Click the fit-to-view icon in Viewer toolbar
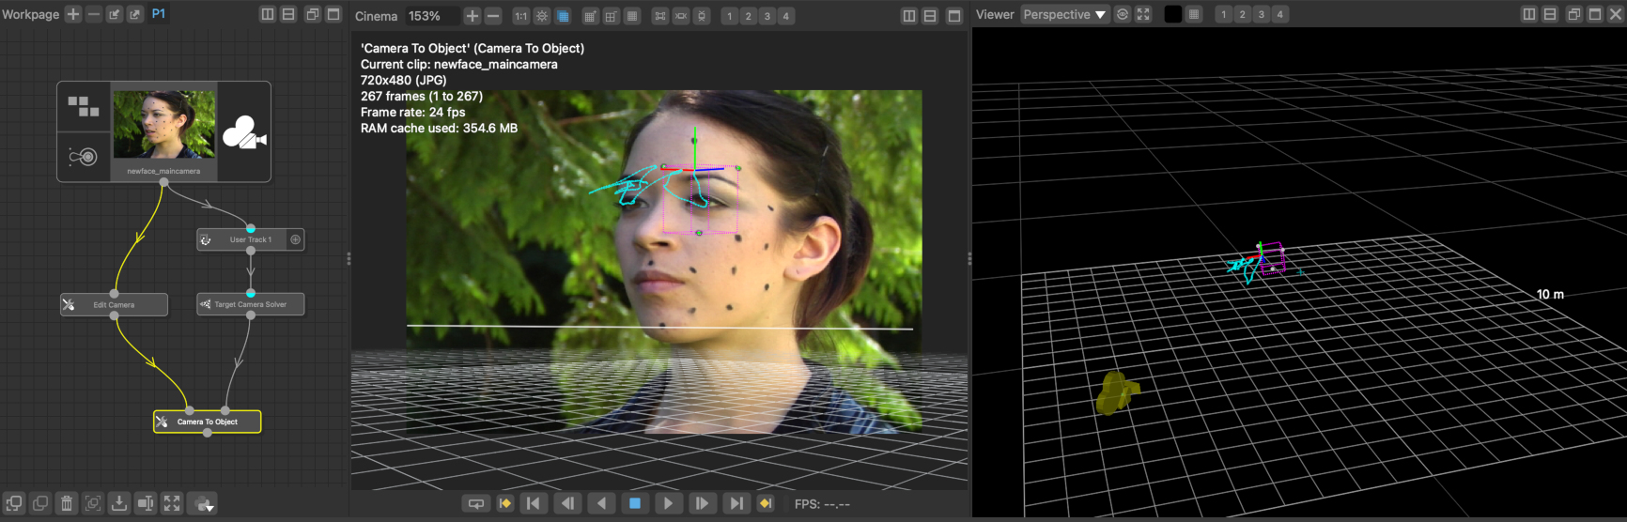Image resolution: width=1627 pixels, height=522 pixels. pos(1143,14)
